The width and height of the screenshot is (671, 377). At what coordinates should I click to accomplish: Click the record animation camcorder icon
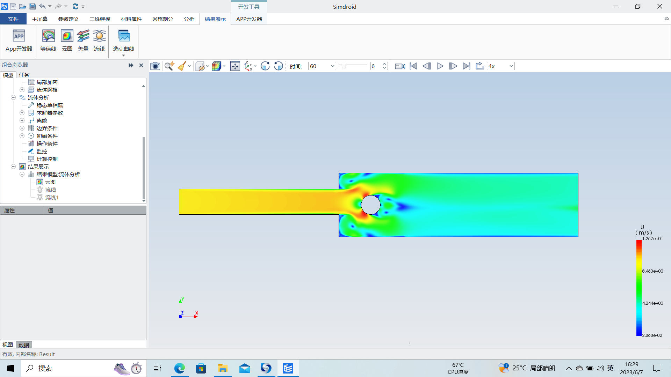(400, 66)
